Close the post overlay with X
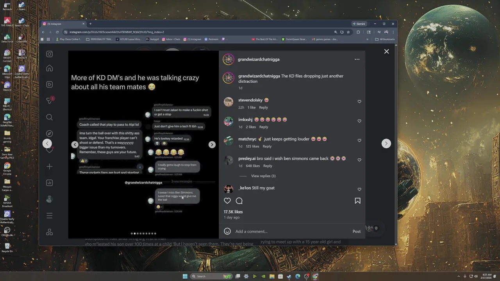Viewport: 500px width, 281px height. [x=386, y=52]
